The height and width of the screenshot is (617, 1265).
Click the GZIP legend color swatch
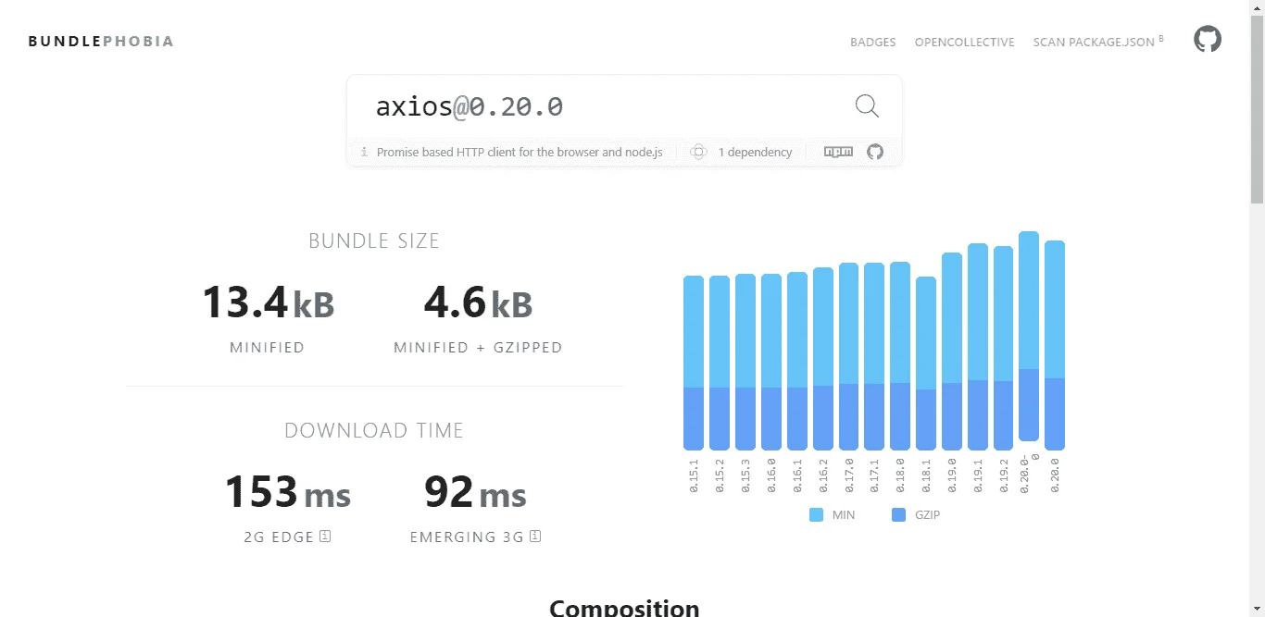(x=898, y=514)
